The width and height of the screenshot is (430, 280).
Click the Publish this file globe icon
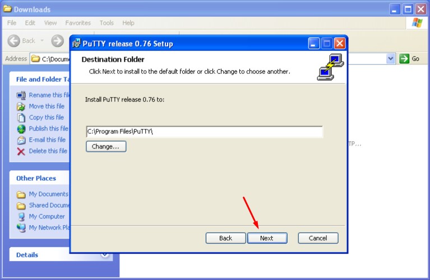[x=21, y=129]
